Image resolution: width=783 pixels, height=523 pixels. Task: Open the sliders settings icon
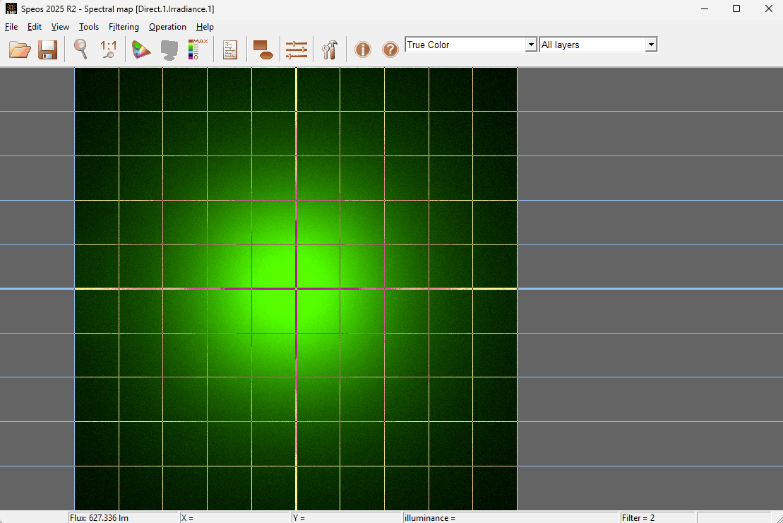tap(296, 49)
